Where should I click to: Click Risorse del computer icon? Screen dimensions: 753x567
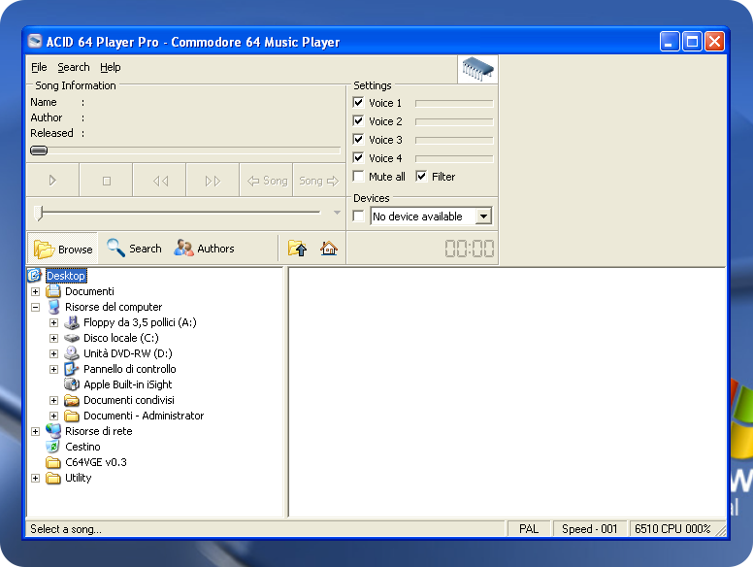53,307
